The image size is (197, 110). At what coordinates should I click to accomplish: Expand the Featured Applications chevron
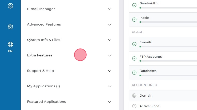click(x=110, y=102)
